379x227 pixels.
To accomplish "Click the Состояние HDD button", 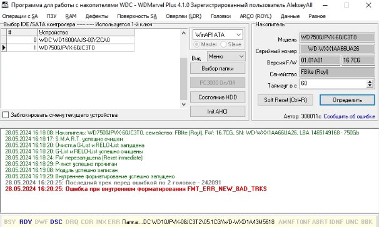I will tap(218, 97).
